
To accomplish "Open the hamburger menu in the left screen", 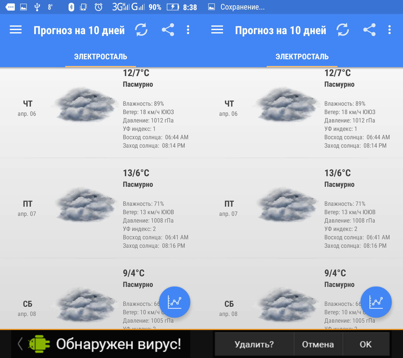I will tap(16, 30).
